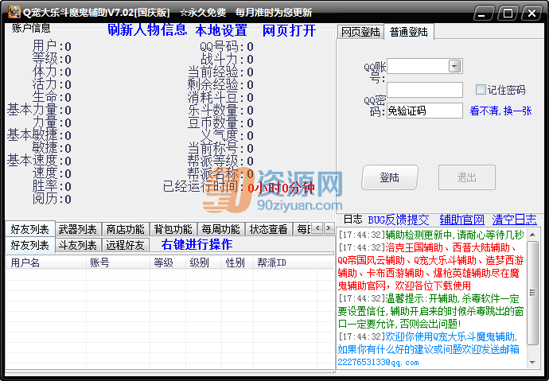The image size is (549, 381).
Task: Click the 免验证码 captcha field
Action: coord(424,111)
